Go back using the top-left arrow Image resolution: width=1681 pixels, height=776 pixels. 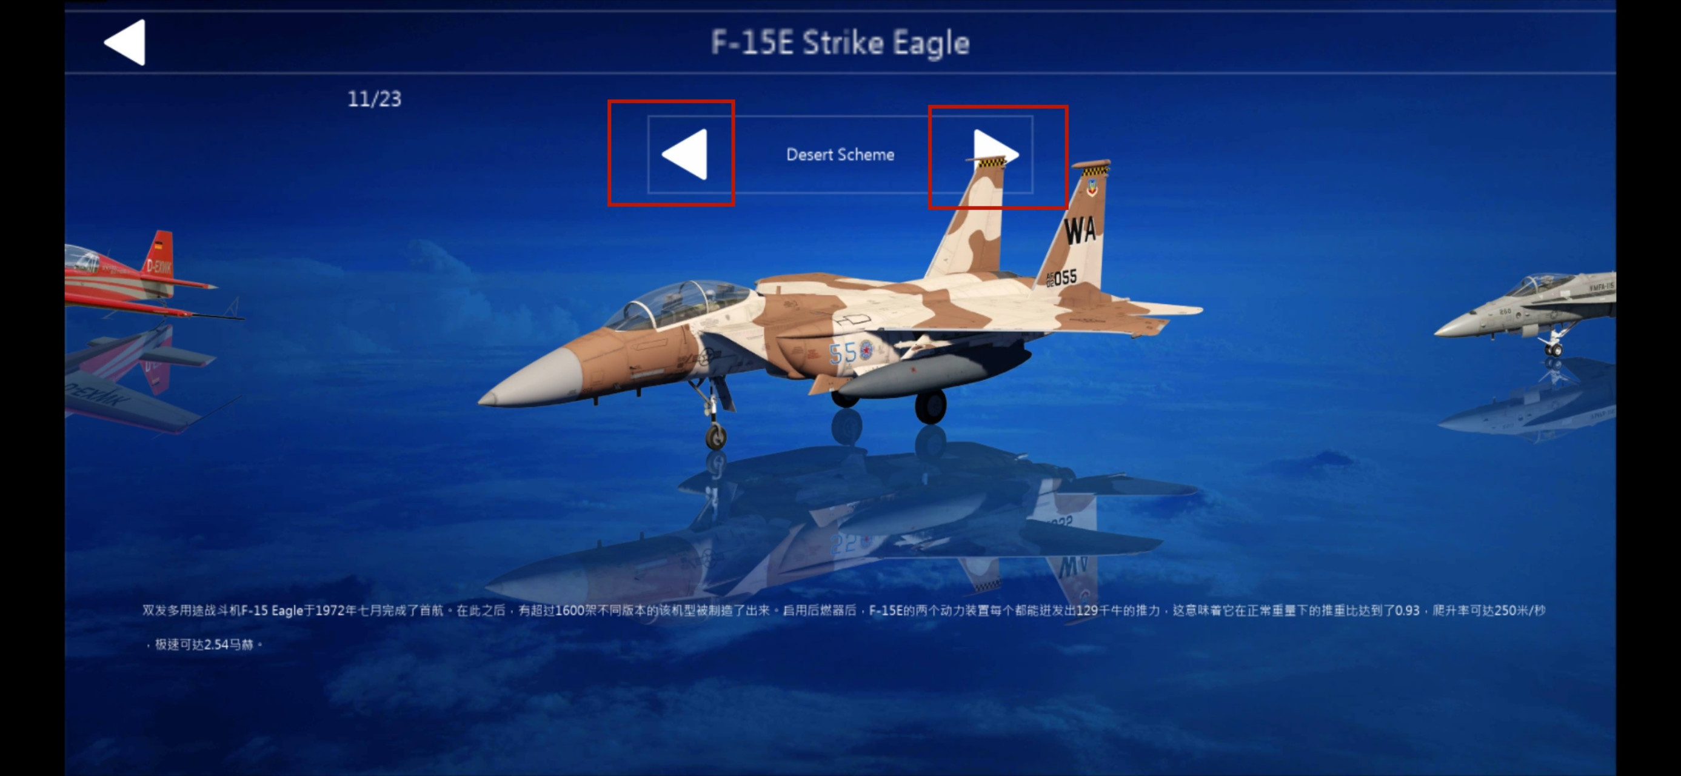(x=125, y=42)
